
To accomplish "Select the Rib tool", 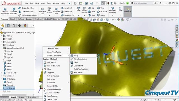I will pyautogui.click(x=91, y=8).
